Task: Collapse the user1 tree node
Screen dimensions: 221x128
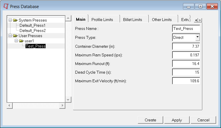Action: pos(16,41)
